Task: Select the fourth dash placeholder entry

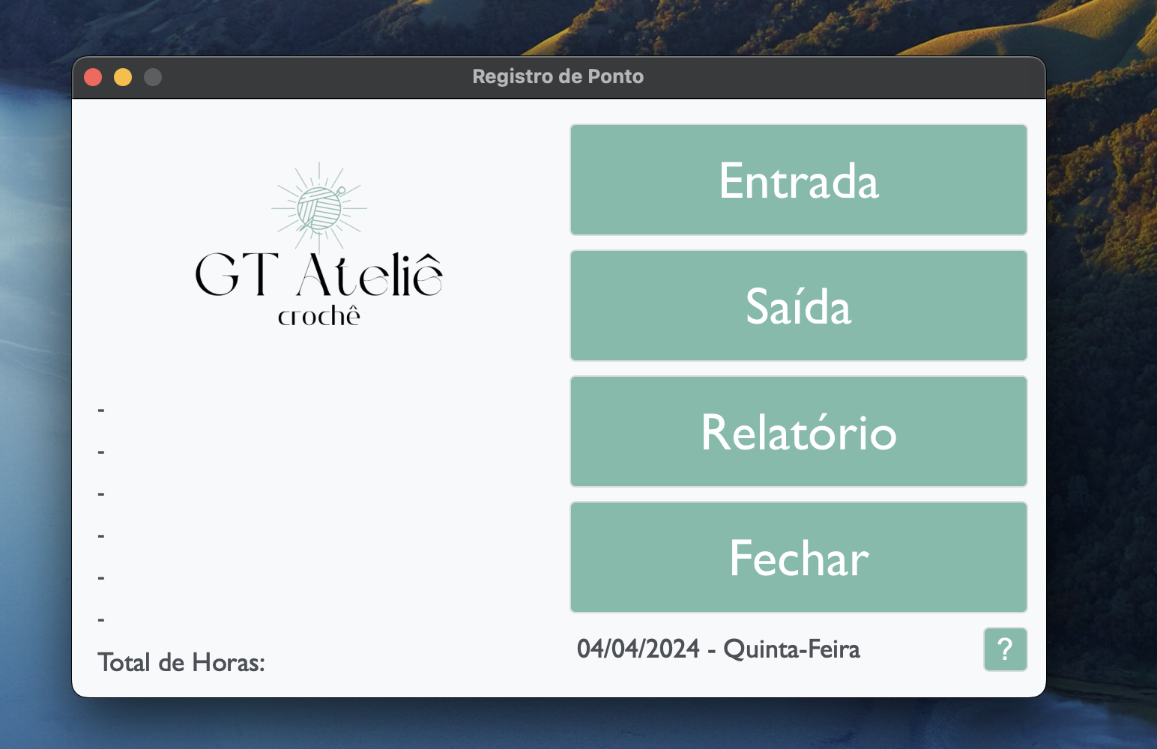Action: [100, 535]
